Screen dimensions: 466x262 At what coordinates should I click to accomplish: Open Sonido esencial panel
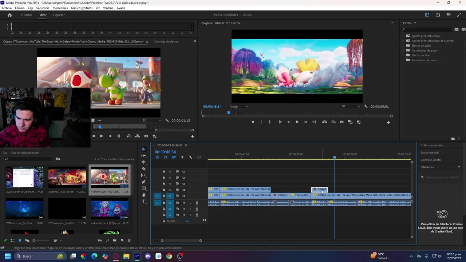click(430, 152)
